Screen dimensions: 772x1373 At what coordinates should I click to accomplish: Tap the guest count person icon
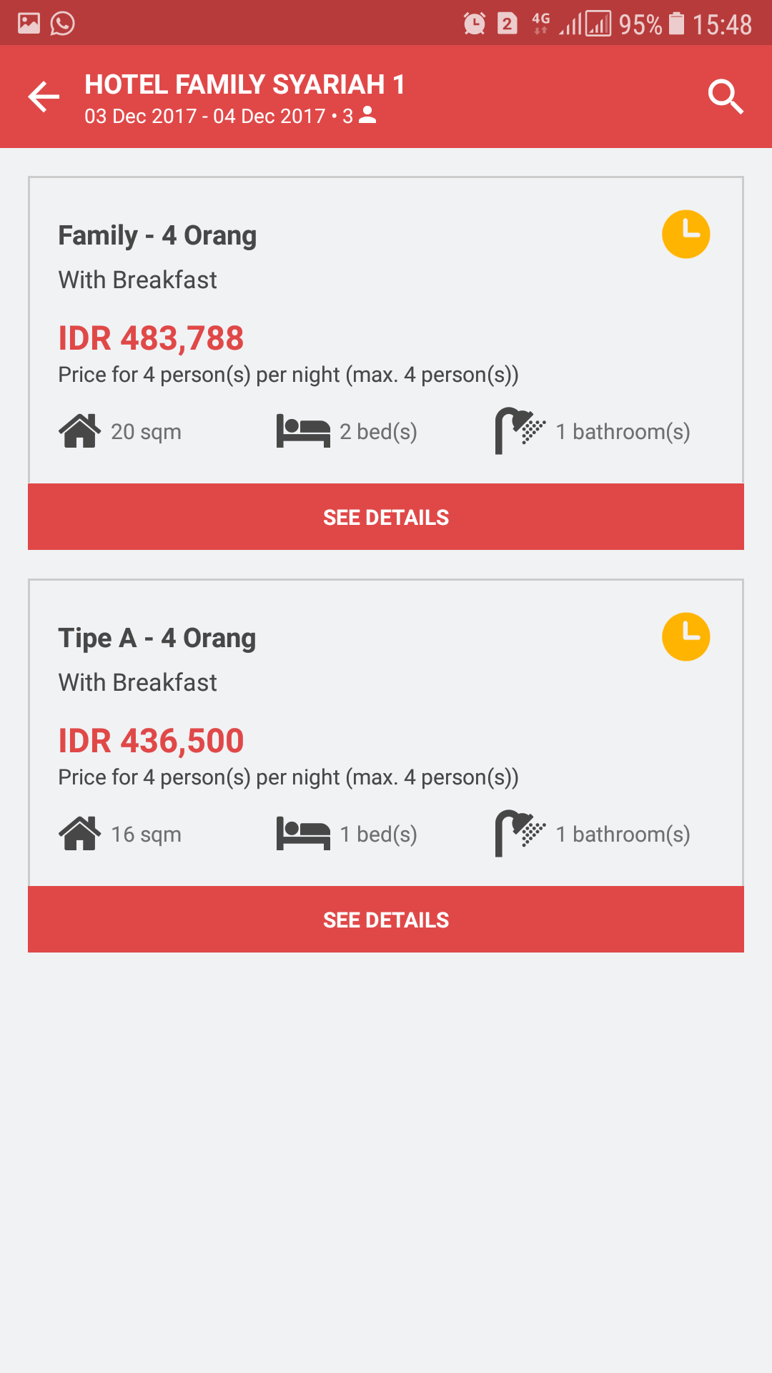(x=367, y=115)
